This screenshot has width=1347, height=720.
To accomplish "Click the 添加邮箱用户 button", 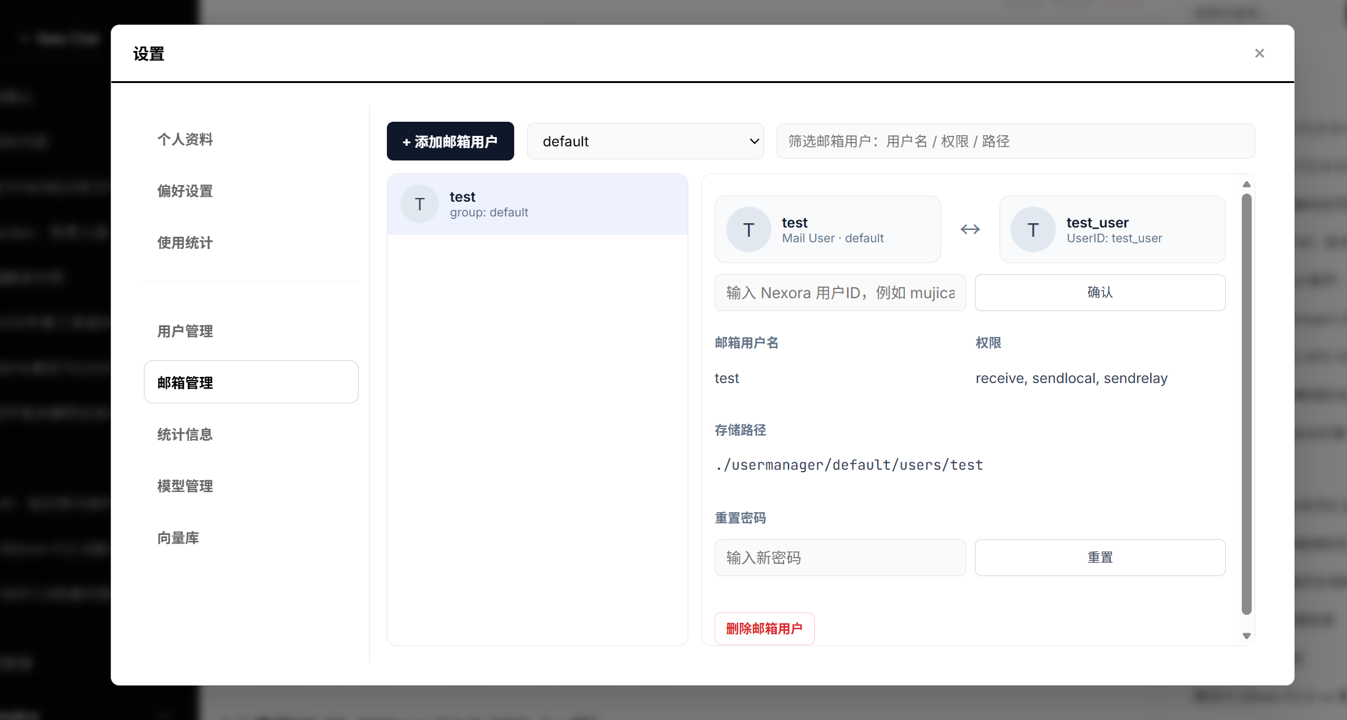I will pos(450,141).
